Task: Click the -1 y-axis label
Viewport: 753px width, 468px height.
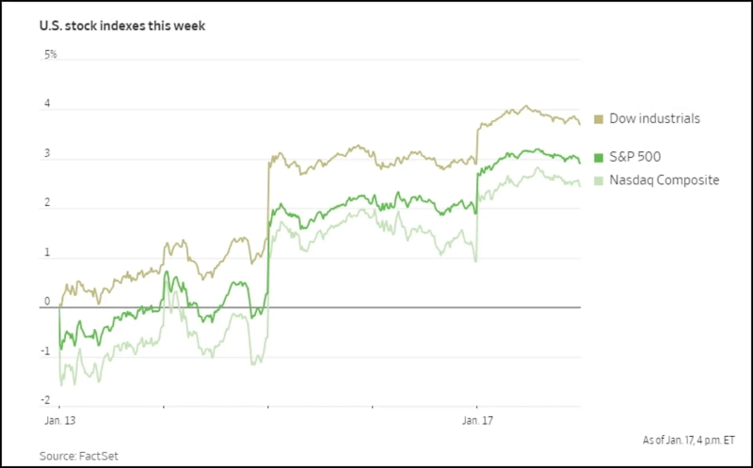Action: tap(46, 351)
